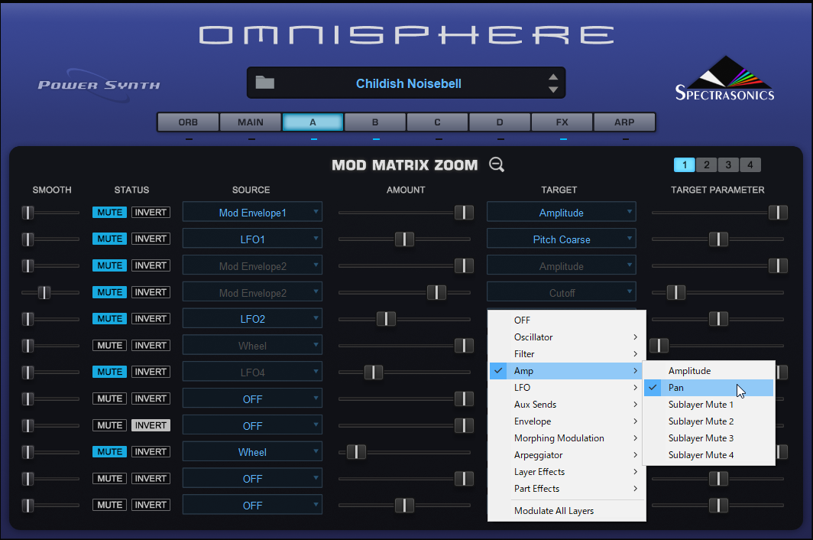Open the Pitch Coarse target dropdown

(x=561, y=239)
